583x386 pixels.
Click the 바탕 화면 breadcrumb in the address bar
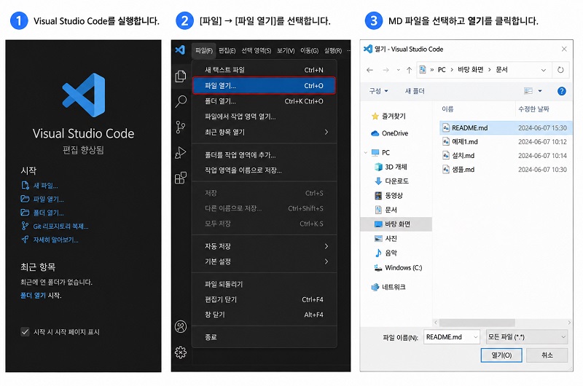(470, 70)
